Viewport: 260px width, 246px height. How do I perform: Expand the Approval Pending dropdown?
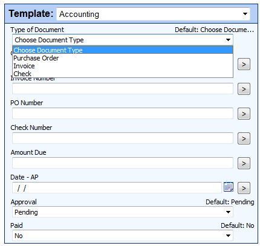click(228, 212)
